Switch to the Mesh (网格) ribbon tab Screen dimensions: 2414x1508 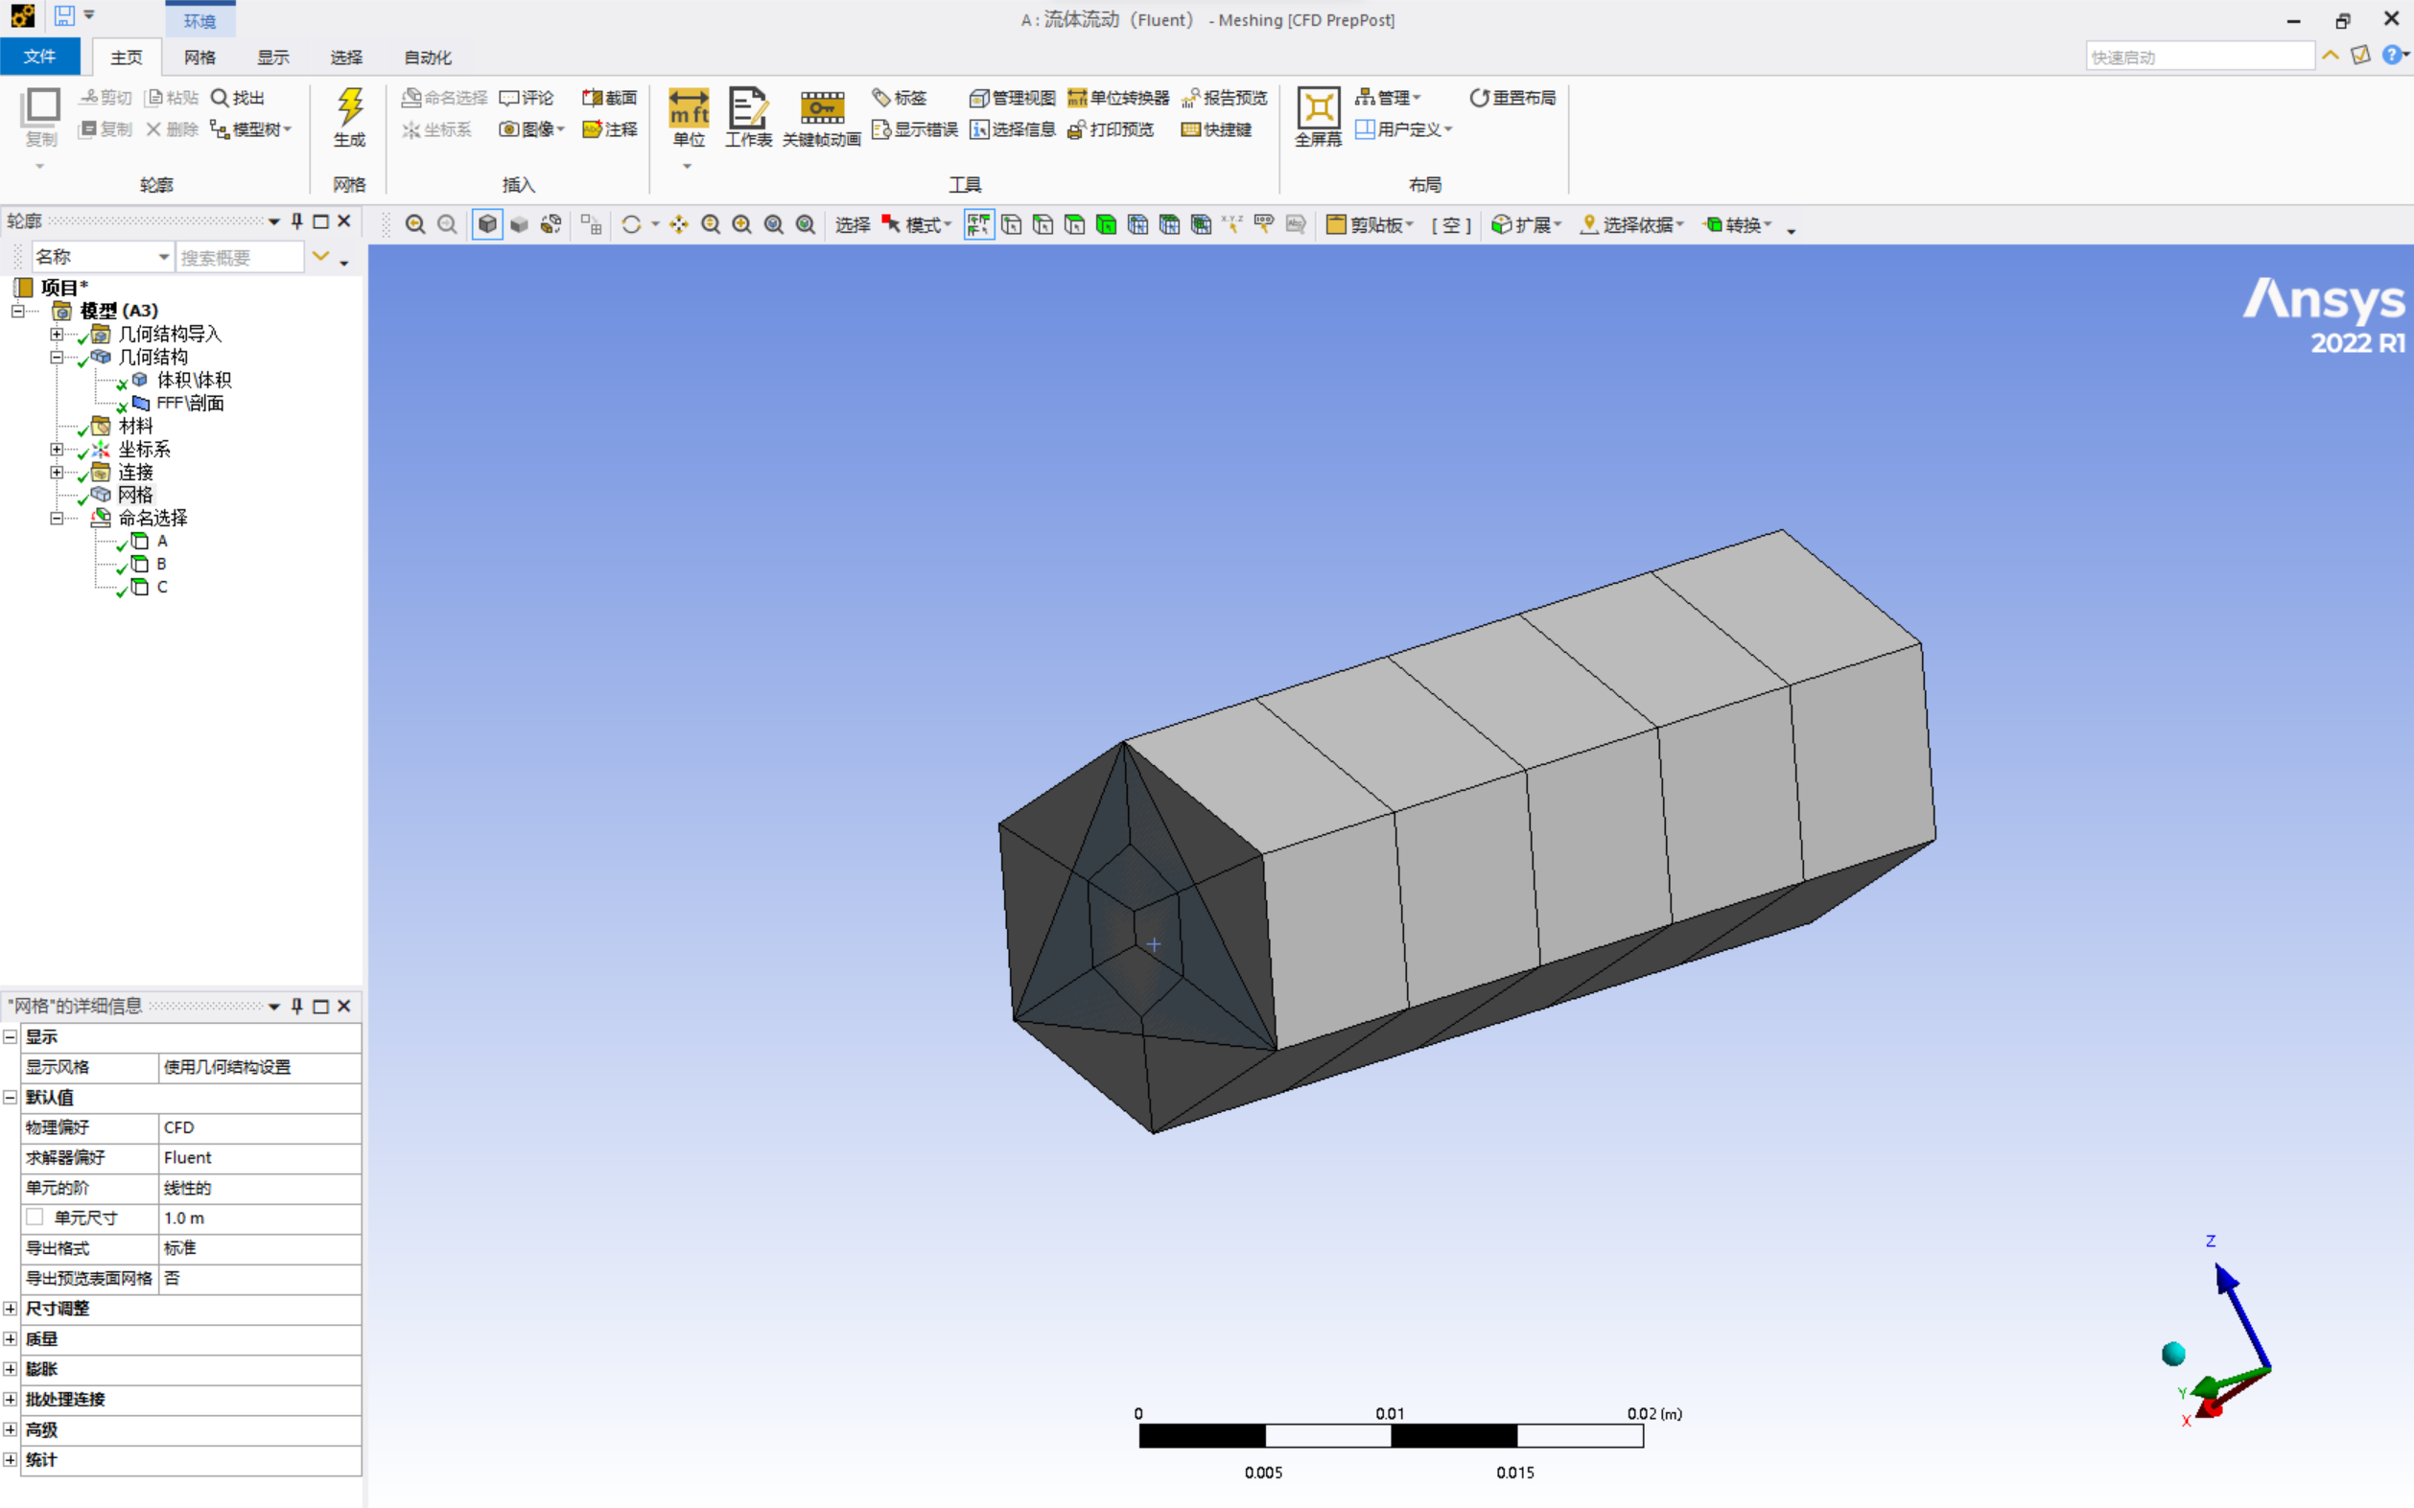199,57
